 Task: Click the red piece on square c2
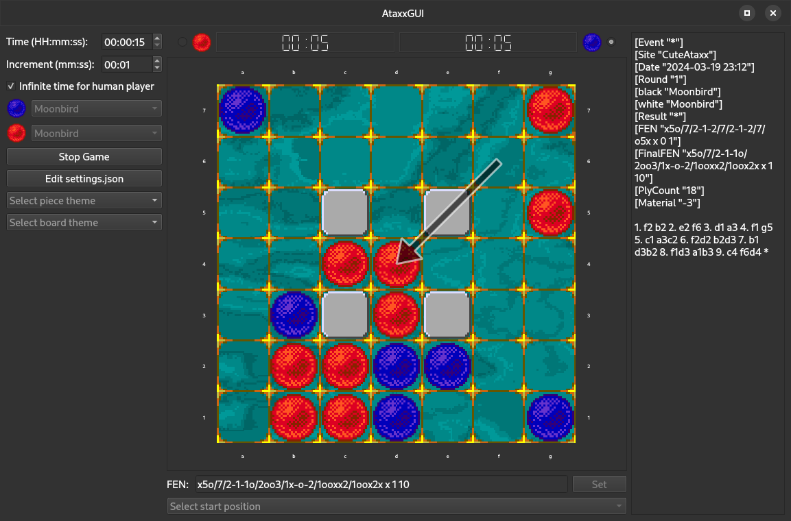tap(345, 366)
